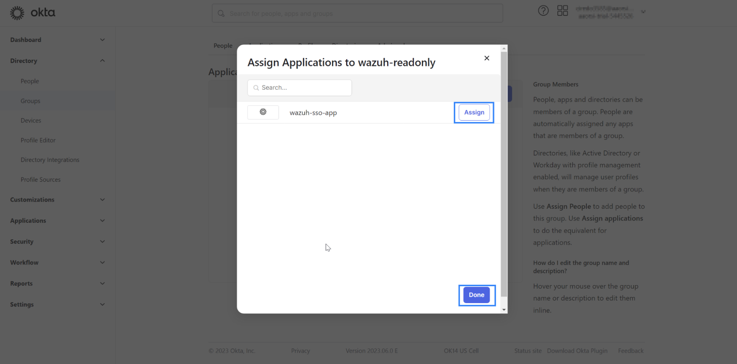
Task: Expand the Security sidebar section
Action: [102, 242]
